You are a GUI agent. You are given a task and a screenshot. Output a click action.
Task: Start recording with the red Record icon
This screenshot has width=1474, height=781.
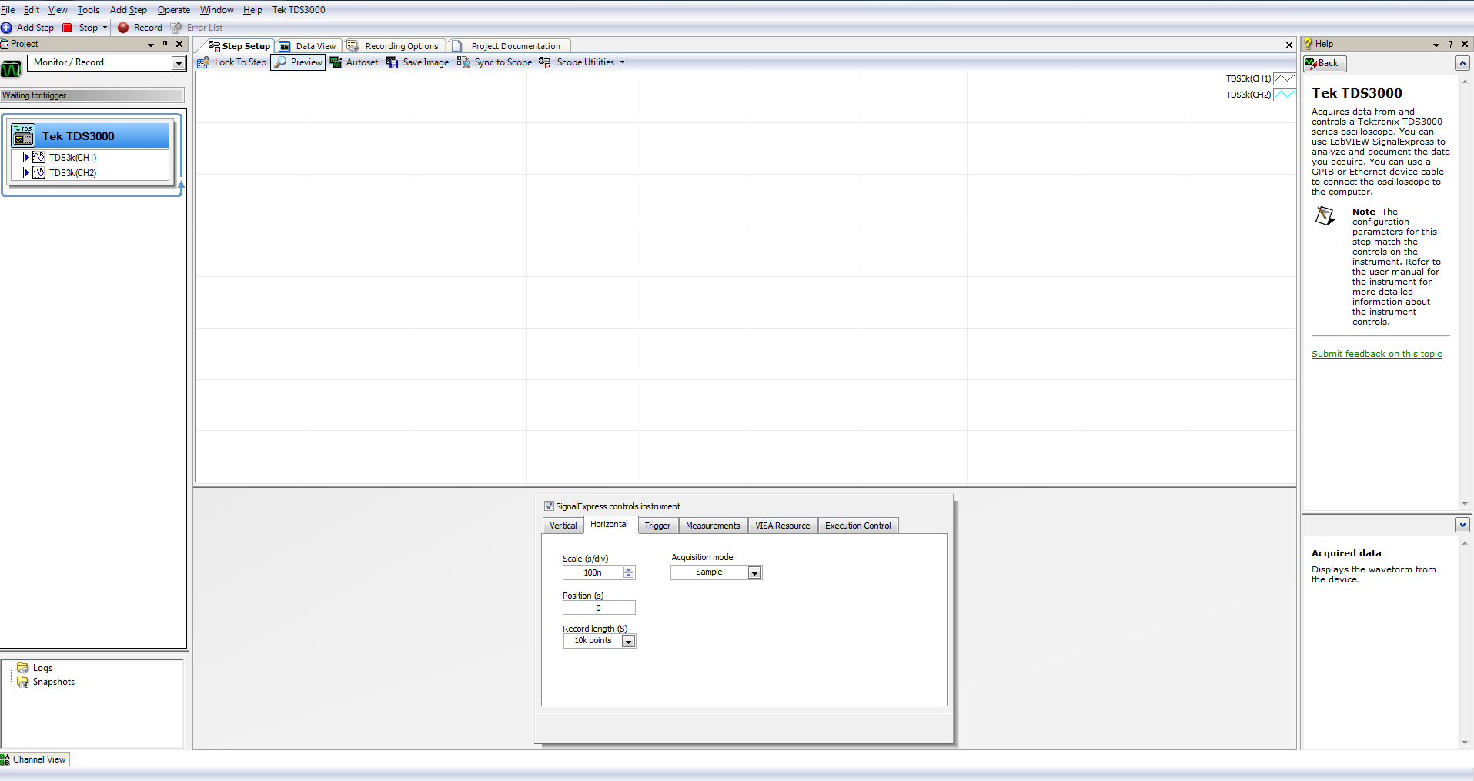coord(123,28)
